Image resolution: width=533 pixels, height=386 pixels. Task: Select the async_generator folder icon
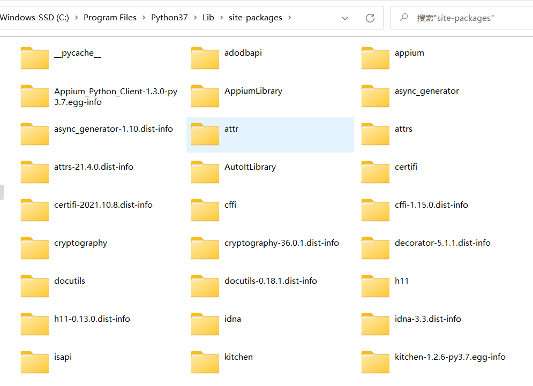pos(376,96)
